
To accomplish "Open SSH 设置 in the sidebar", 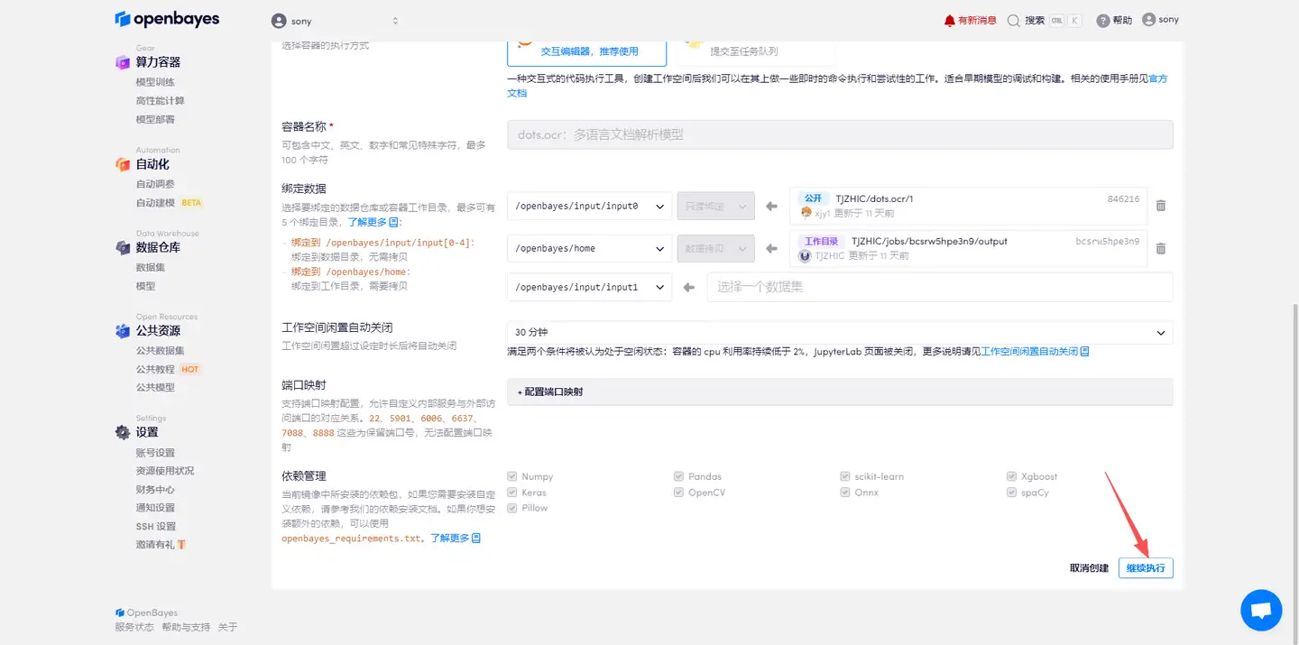I will pos(156,527).
